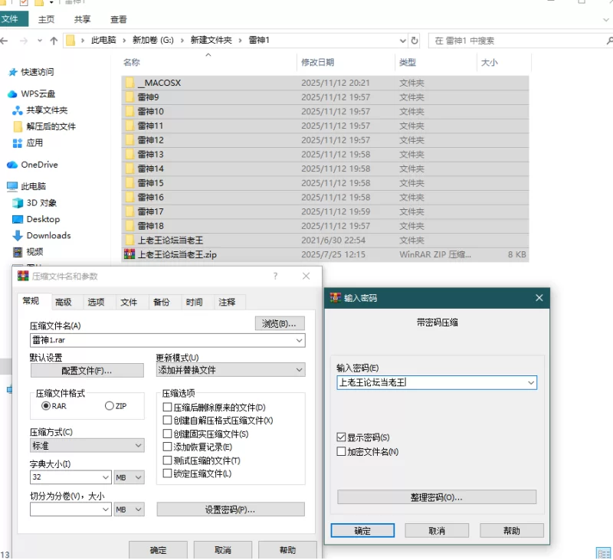Uncheck the 显示密码 checkbox
This screenshot has width=613, height=560.
(342, 437)
